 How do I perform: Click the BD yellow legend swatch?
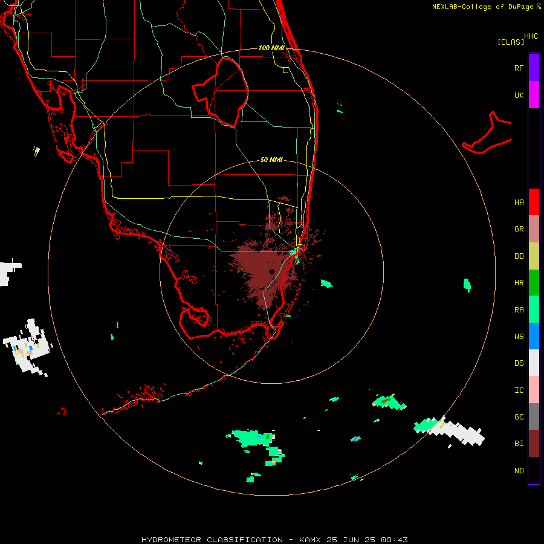click(x=534, y=256)
